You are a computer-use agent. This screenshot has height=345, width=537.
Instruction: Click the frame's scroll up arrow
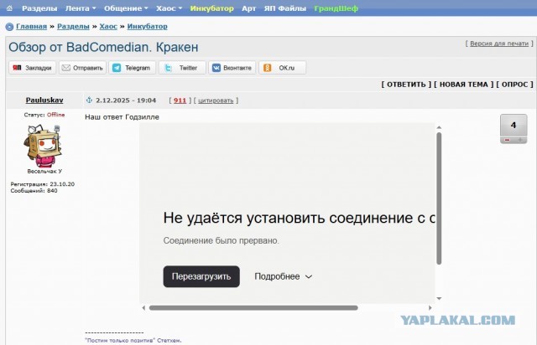(x=439, y=127)
